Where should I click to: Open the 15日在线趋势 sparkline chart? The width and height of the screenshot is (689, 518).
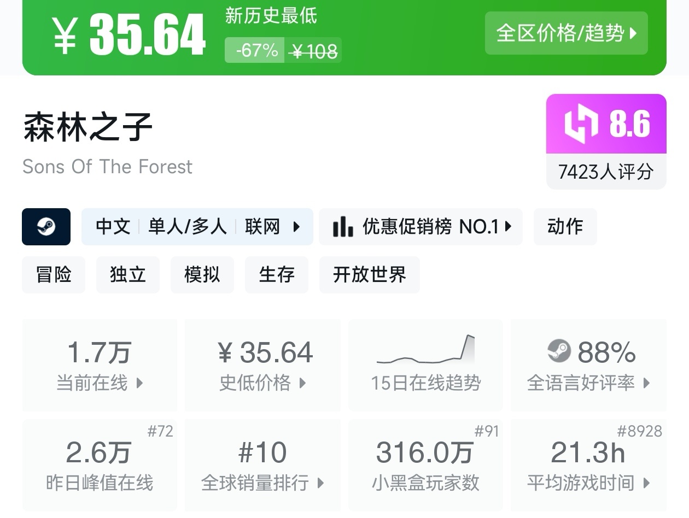(x=425, y=351)
